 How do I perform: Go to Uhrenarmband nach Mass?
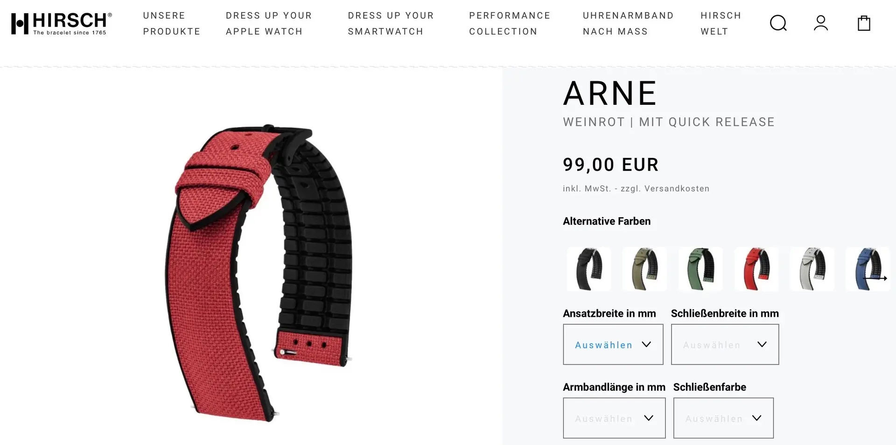628,23
